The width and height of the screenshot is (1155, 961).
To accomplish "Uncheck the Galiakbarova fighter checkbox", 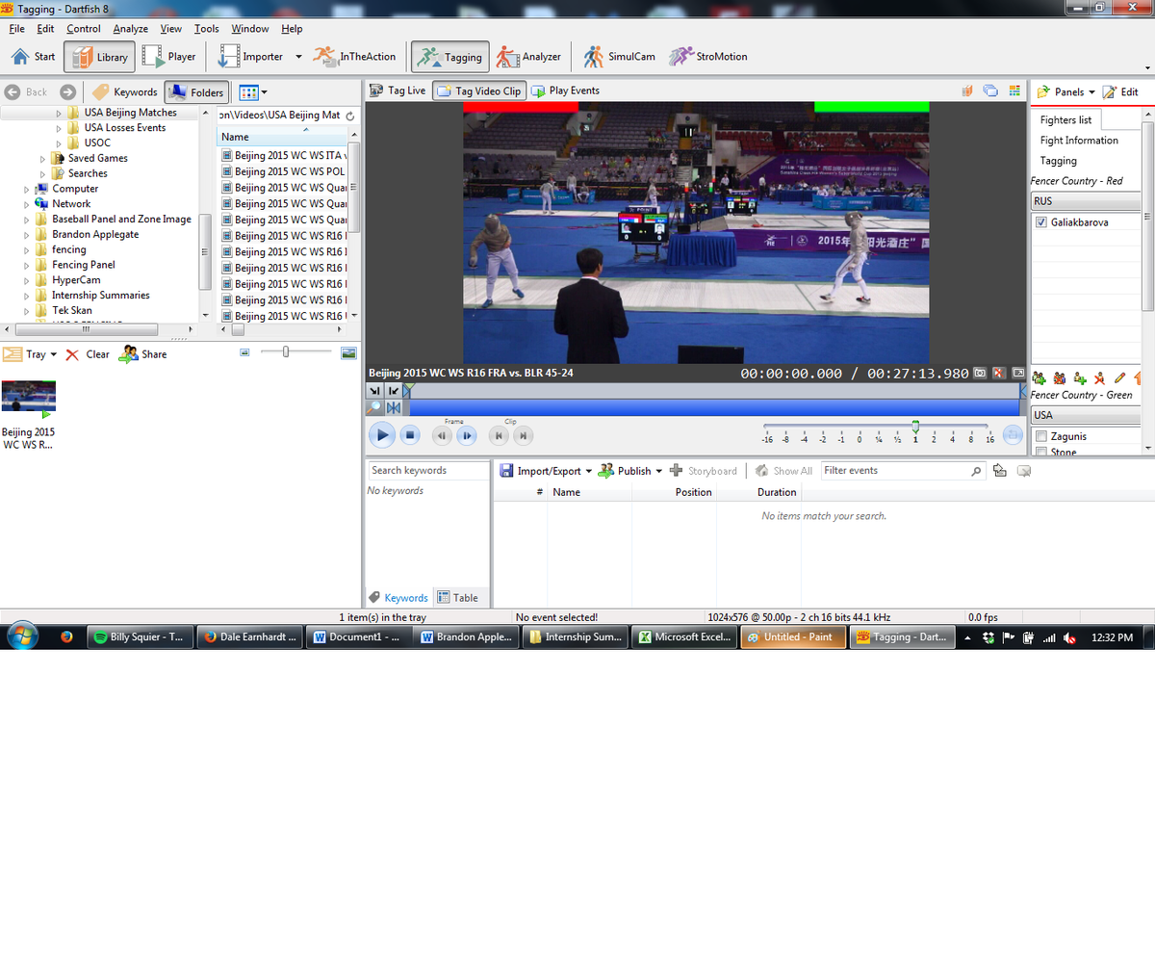I will pos(1041,222).
